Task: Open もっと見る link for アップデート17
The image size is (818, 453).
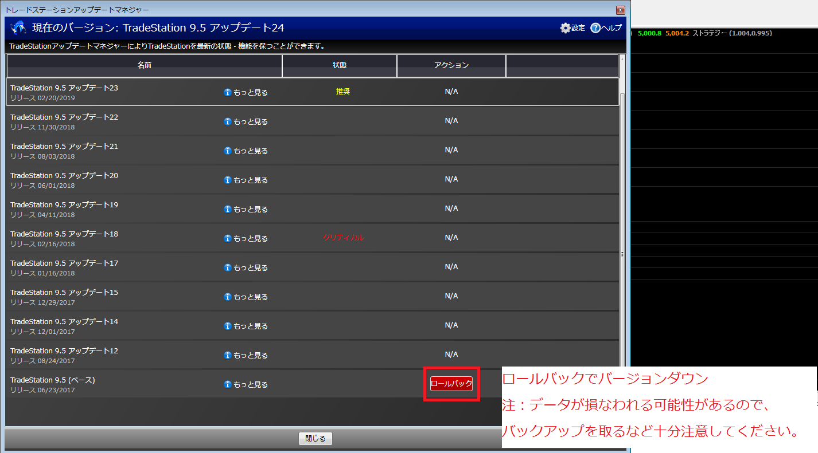Action: click(251, 267)
